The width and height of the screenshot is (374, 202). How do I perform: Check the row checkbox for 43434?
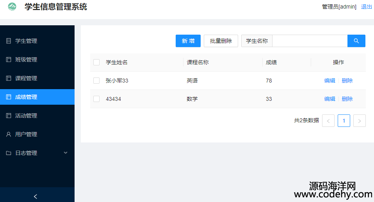click(x=96, y=99)
